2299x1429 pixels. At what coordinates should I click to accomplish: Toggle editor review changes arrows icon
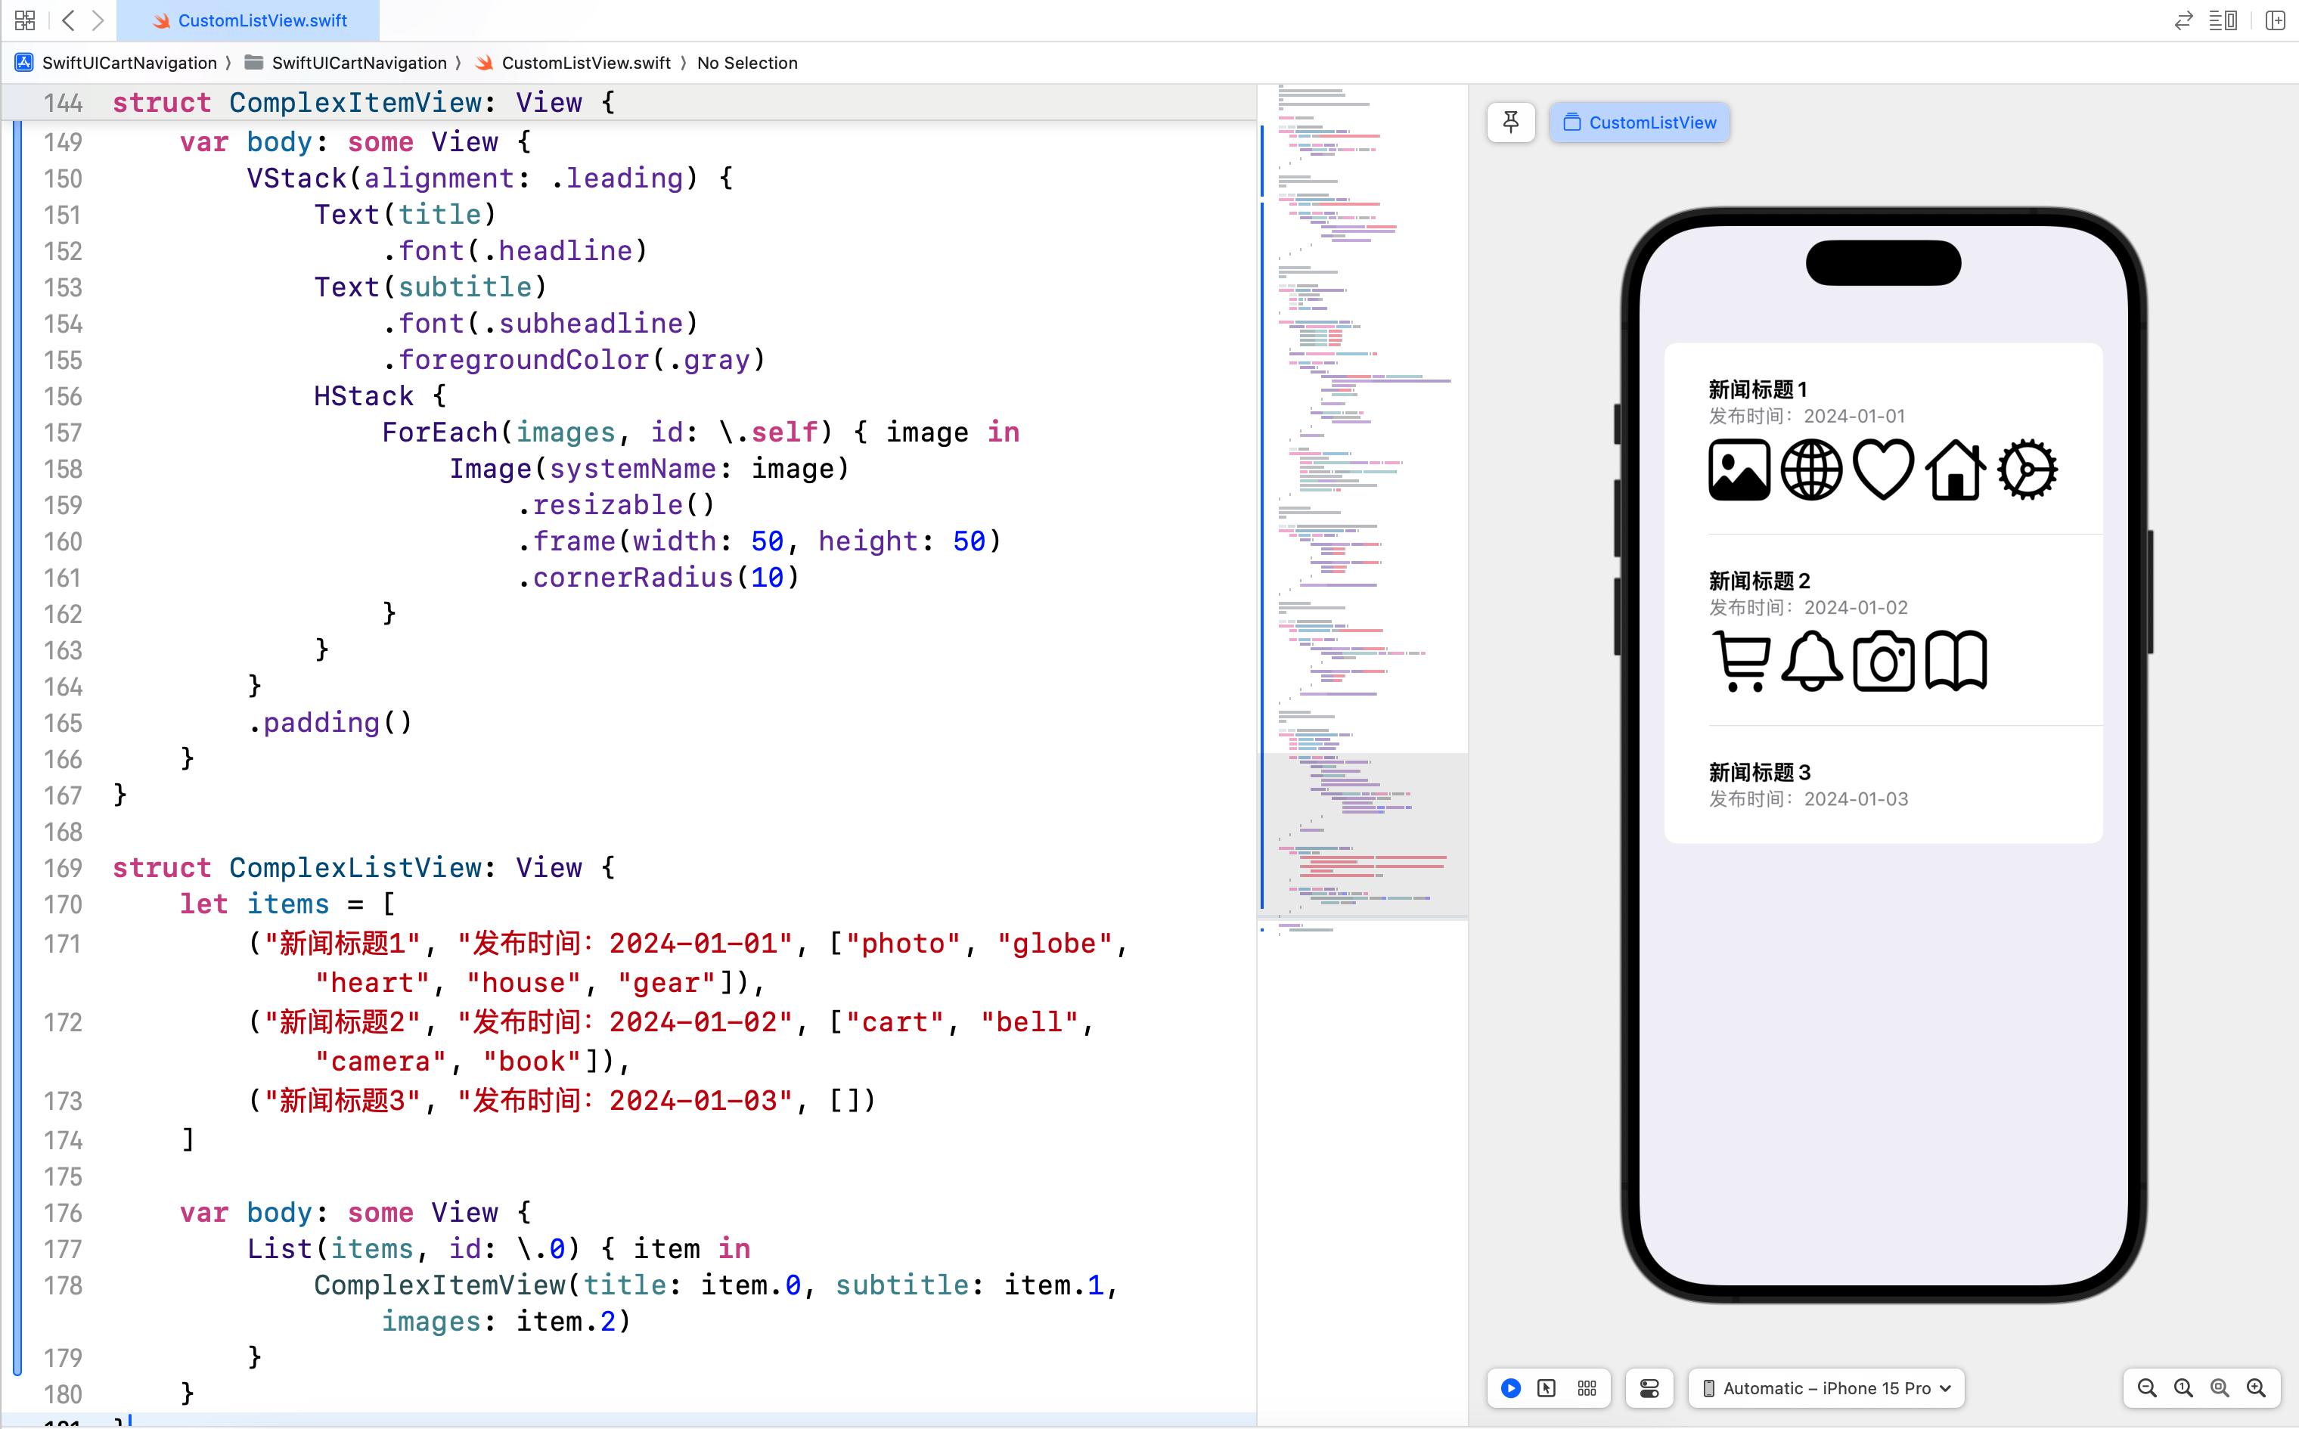point(2183,20)
